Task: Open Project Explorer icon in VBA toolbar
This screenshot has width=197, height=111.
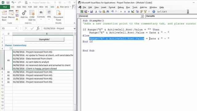Action: [137, 12]
